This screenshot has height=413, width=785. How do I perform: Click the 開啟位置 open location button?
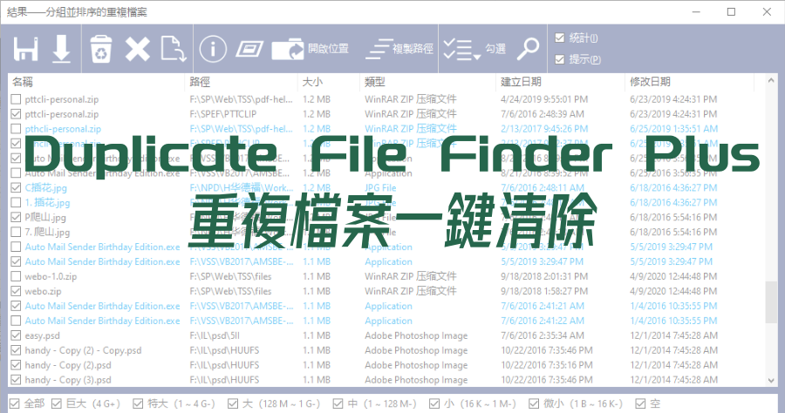tap(311, 49)
